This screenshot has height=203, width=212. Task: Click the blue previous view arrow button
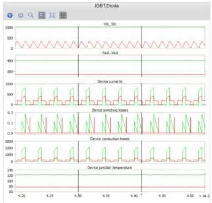coord(10,15)
